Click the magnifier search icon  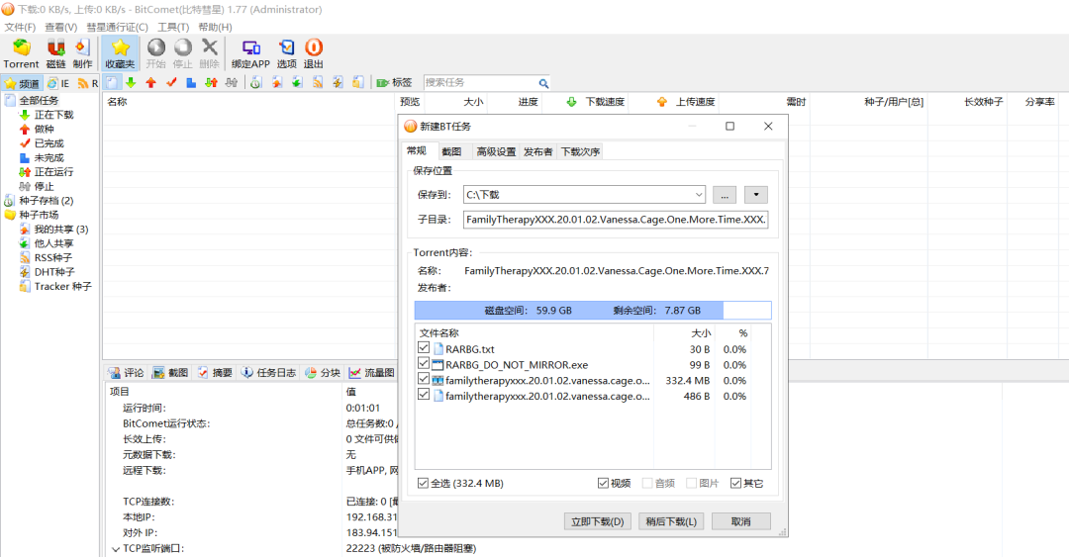tap(543, 83)
